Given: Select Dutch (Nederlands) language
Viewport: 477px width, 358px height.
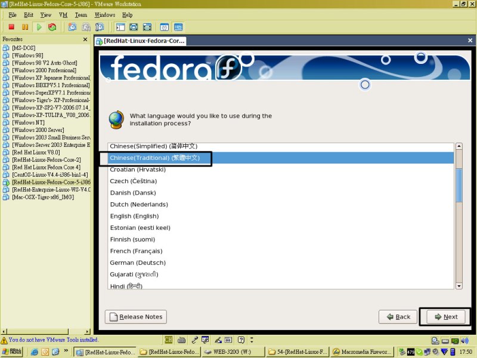Looking at the screenshot, I should click(x=281, y=205).
